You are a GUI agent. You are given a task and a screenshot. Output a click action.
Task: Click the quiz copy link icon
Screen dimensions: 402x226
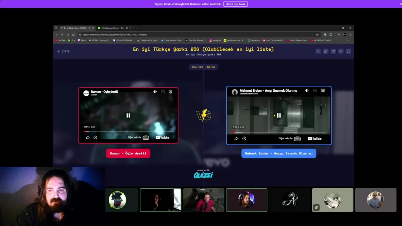tap(326, 51)
